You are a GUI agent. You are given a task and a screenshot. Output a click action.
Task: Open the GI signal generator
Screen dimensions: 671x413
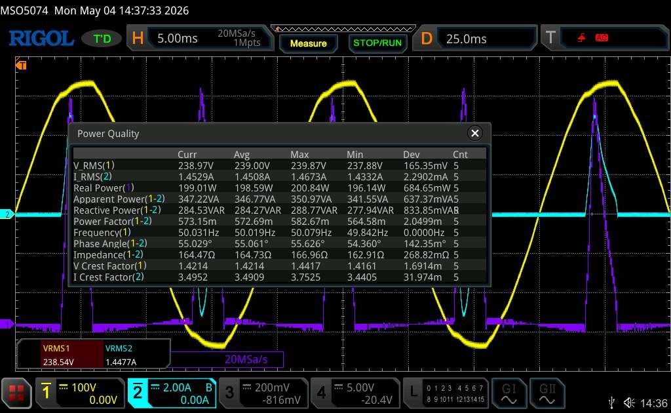[508, 393]
